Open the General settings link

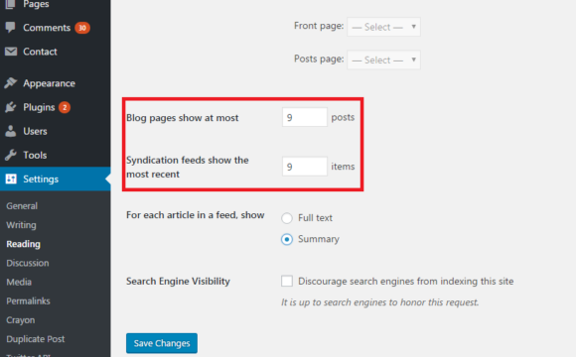coord(22,206)
